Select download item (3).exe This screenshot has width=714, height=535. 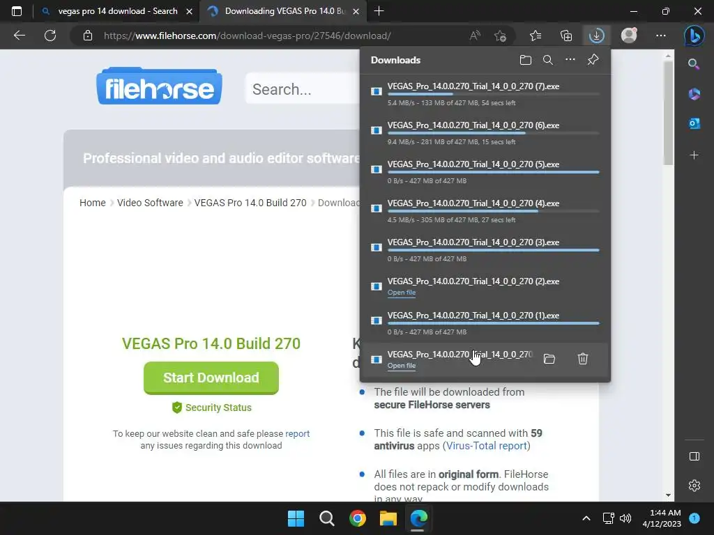[485, 250]
